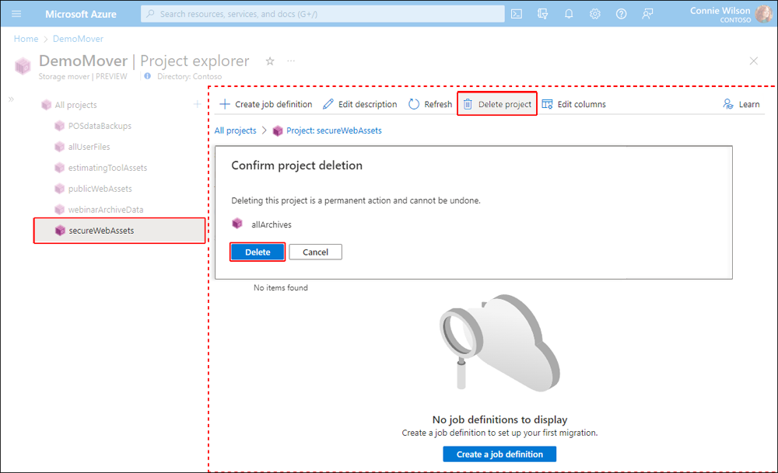Select the webinarArchiveData project
778x473 pixels.
pyautogui.click(x=106, y=210)
